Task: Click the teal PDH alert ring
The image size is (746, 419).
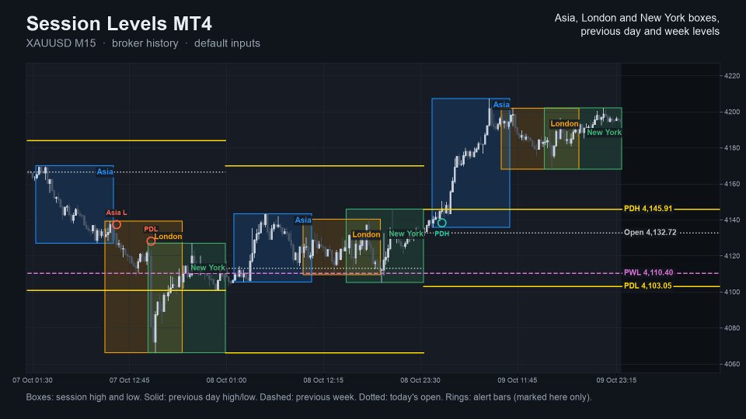Action: (442, 223)
